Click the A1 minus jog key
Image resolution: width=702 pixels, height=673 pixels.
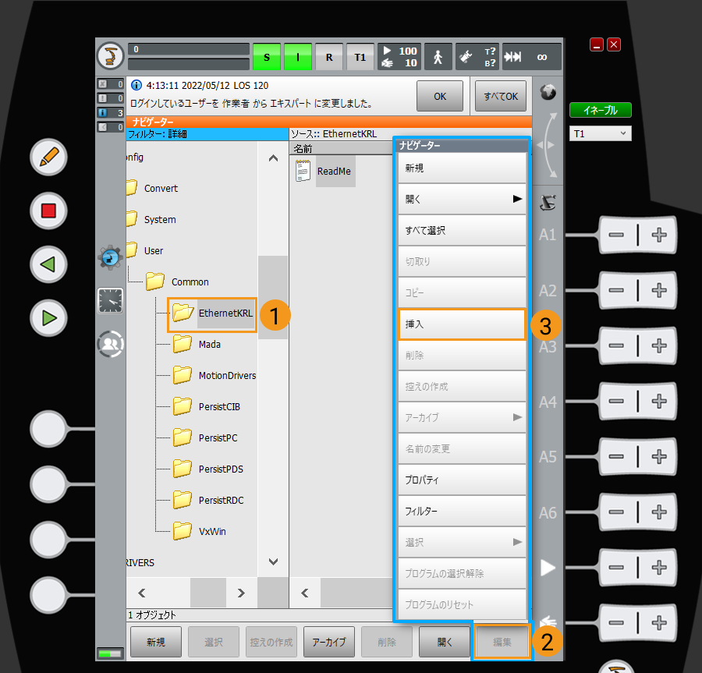[x=616, y=235]
